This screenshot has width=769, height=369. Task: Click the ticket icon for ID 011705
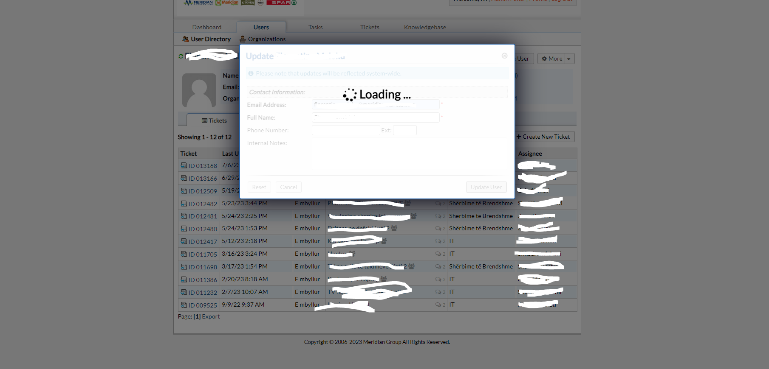184,254
